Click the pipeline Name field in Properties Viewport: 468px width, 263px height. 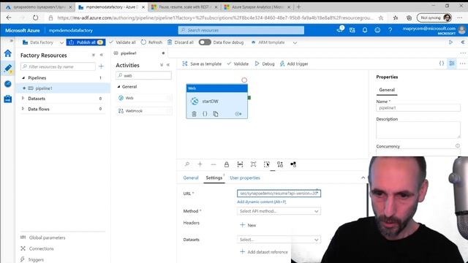click(x=418, y=107)
